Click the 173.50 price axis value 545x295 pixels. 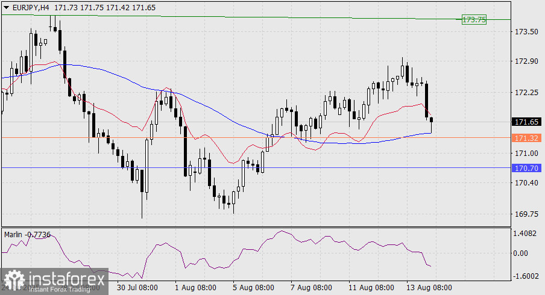(526, 32)
